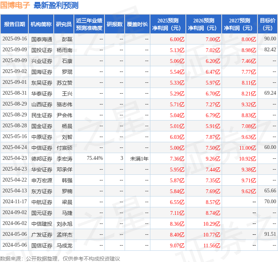
Task: Click the 最新盈利预测 heading
Action: coord(56,5)
